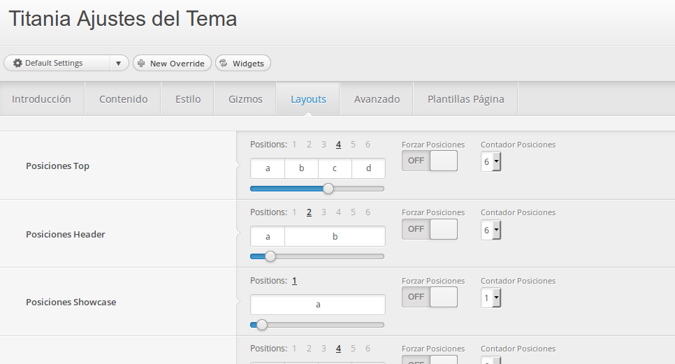Select the Gizmos tab
The width and height of the screenshot is (675, 364).
point(245,99)
